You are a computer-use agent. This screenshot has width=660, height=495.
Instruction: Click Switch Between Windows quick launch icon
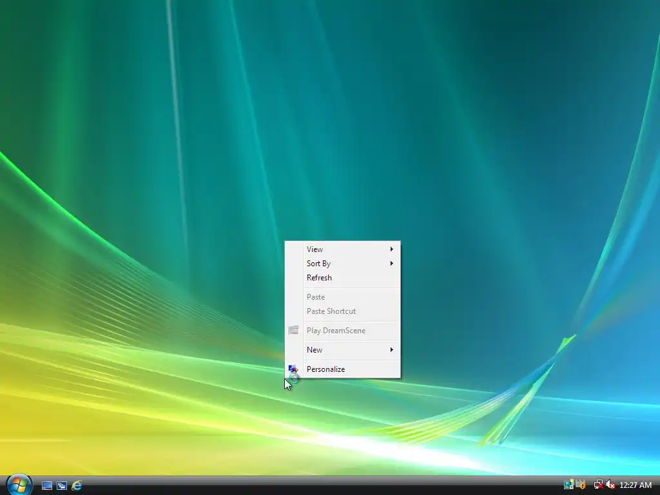coord(62,485)
